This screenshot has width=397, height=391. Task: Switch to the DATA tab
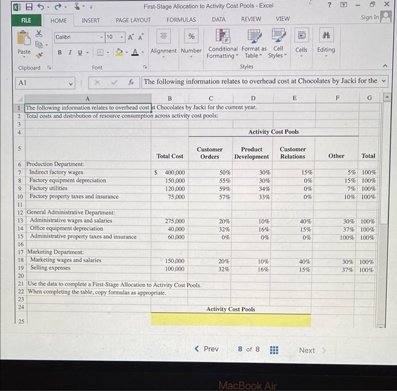tap(218, 19)
